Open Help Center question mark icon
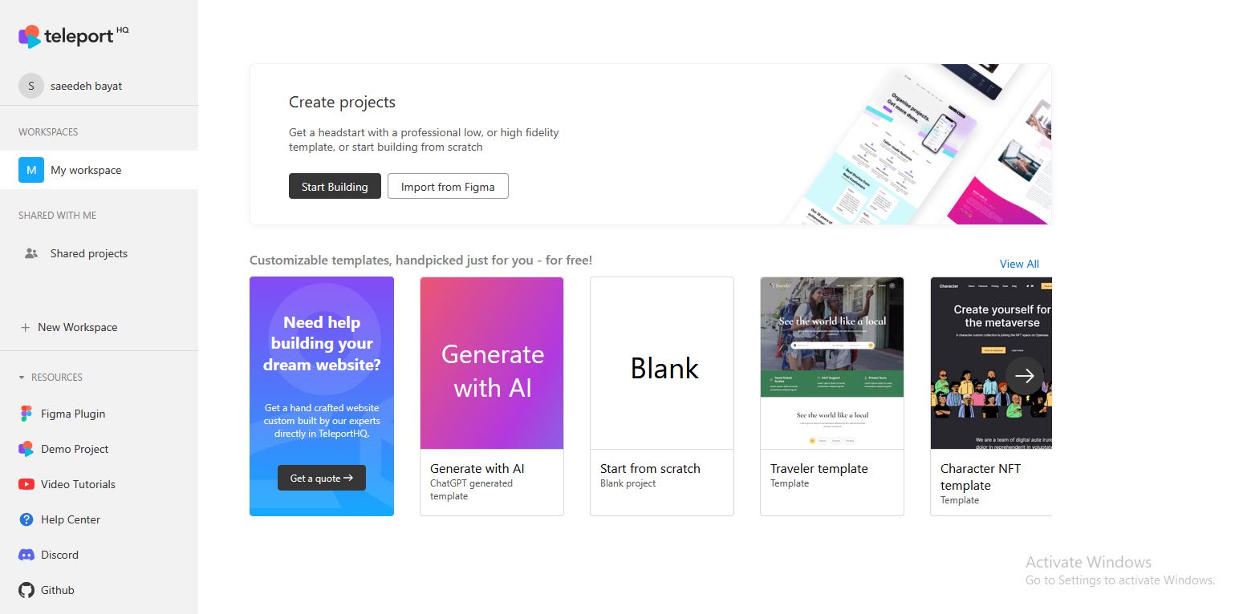The image size is (1235, 614). point(26,519)
